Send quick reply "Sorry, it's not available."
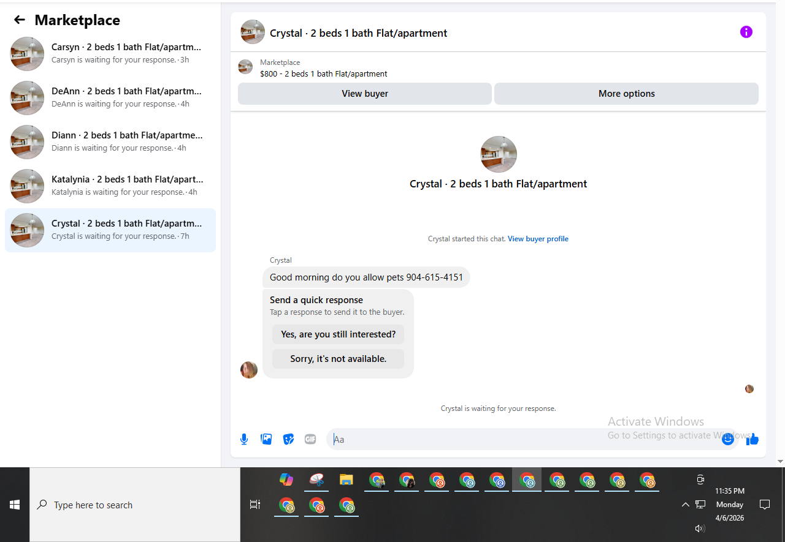This screenshot has height=542, width=785. [x=339, y=359]
